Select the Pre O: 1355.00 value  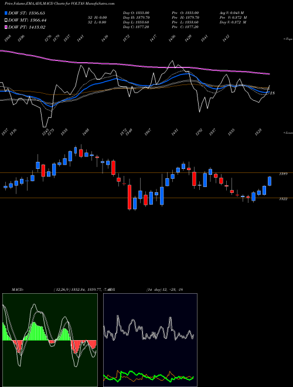(186, 13)
